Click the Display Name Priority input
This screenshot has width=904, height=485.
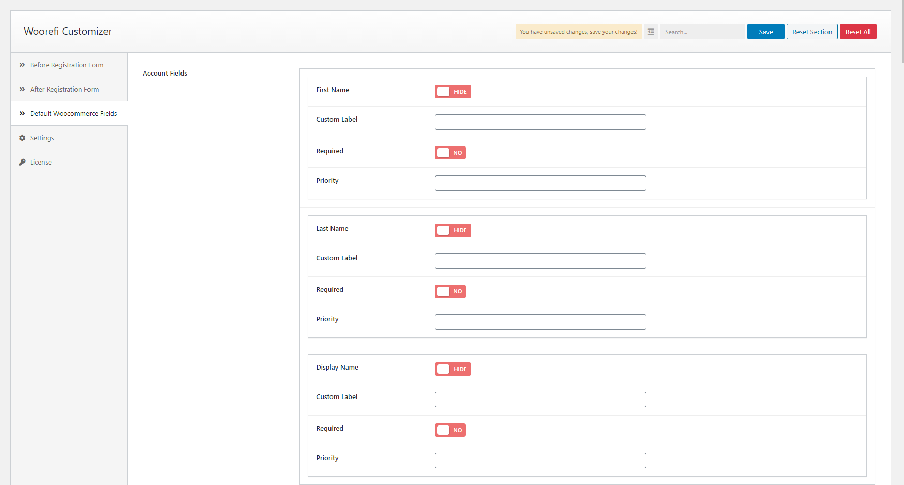tap(540, 461)
